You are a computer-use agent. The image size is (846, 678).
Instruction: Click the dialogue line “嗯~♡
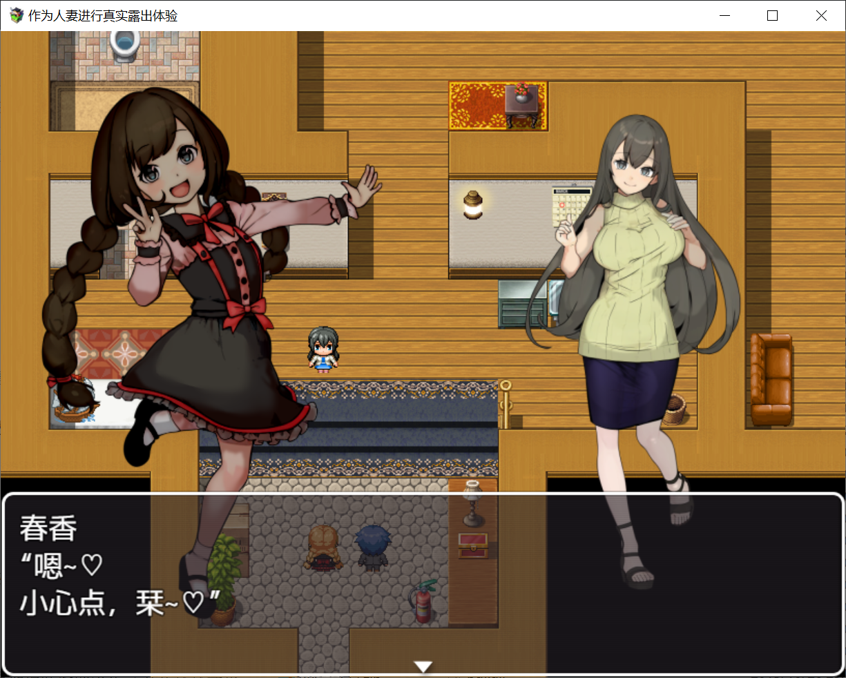61,565
